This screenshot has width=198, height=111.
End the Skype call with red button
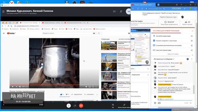click(x=81, y=106)
